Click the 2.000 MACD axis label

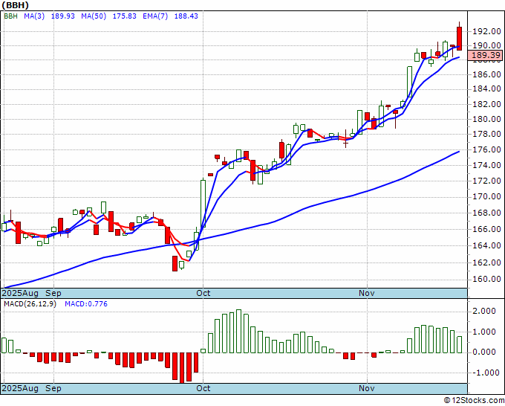tap(484, 311)
